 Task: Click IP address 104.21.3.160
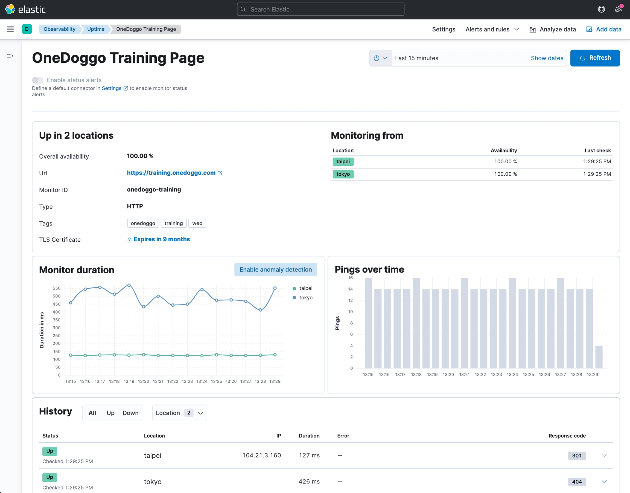[x=261, y=455]
